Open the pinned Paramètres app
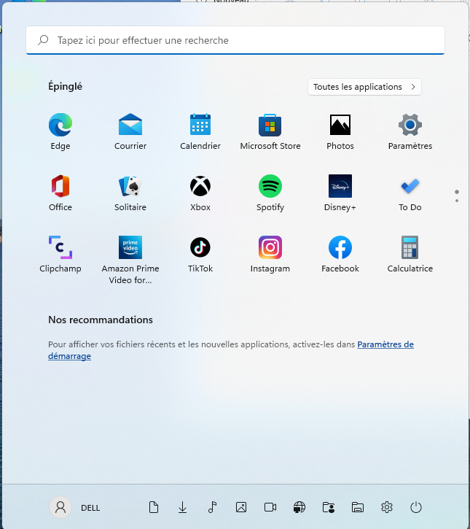The image size is (470, 529). click(410, 131)
